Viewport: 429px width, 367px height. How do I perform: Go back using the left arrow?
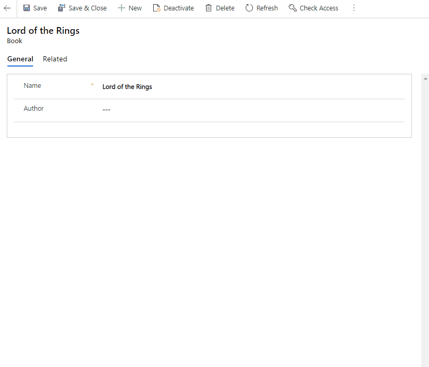(x=7, y=8)
